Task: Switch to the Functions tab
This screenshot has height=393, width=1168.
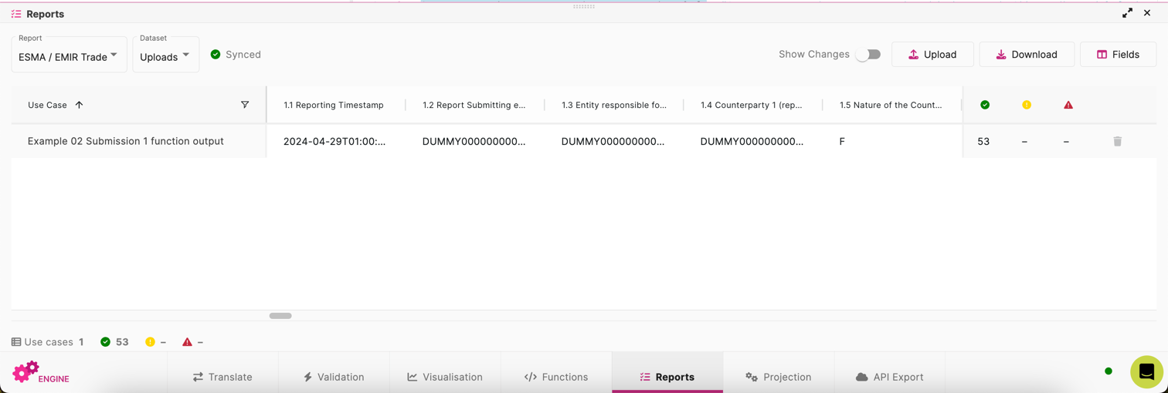Action: 556,377
